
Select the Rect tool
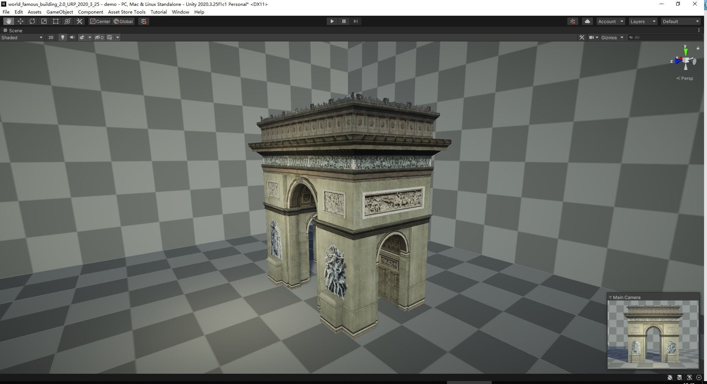56,21
